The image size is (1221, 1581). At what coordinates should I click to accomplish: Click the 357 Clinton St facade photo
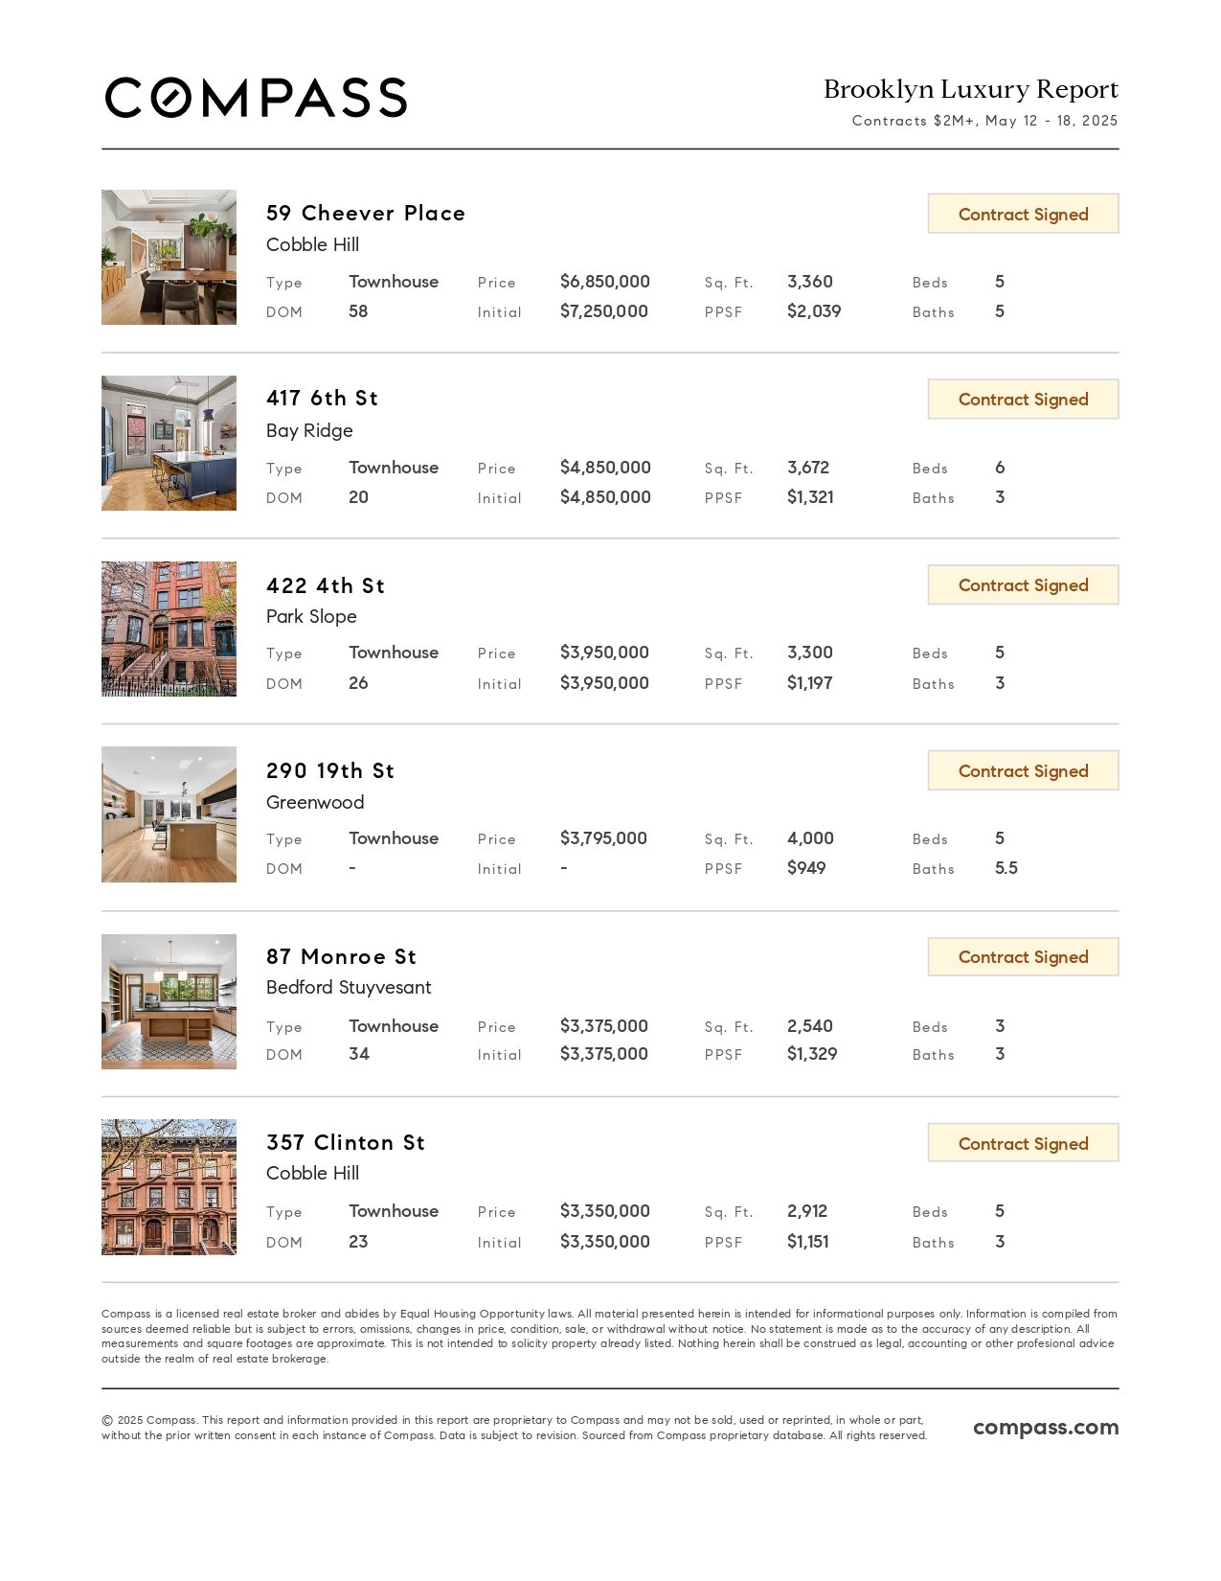(169, 1187)
